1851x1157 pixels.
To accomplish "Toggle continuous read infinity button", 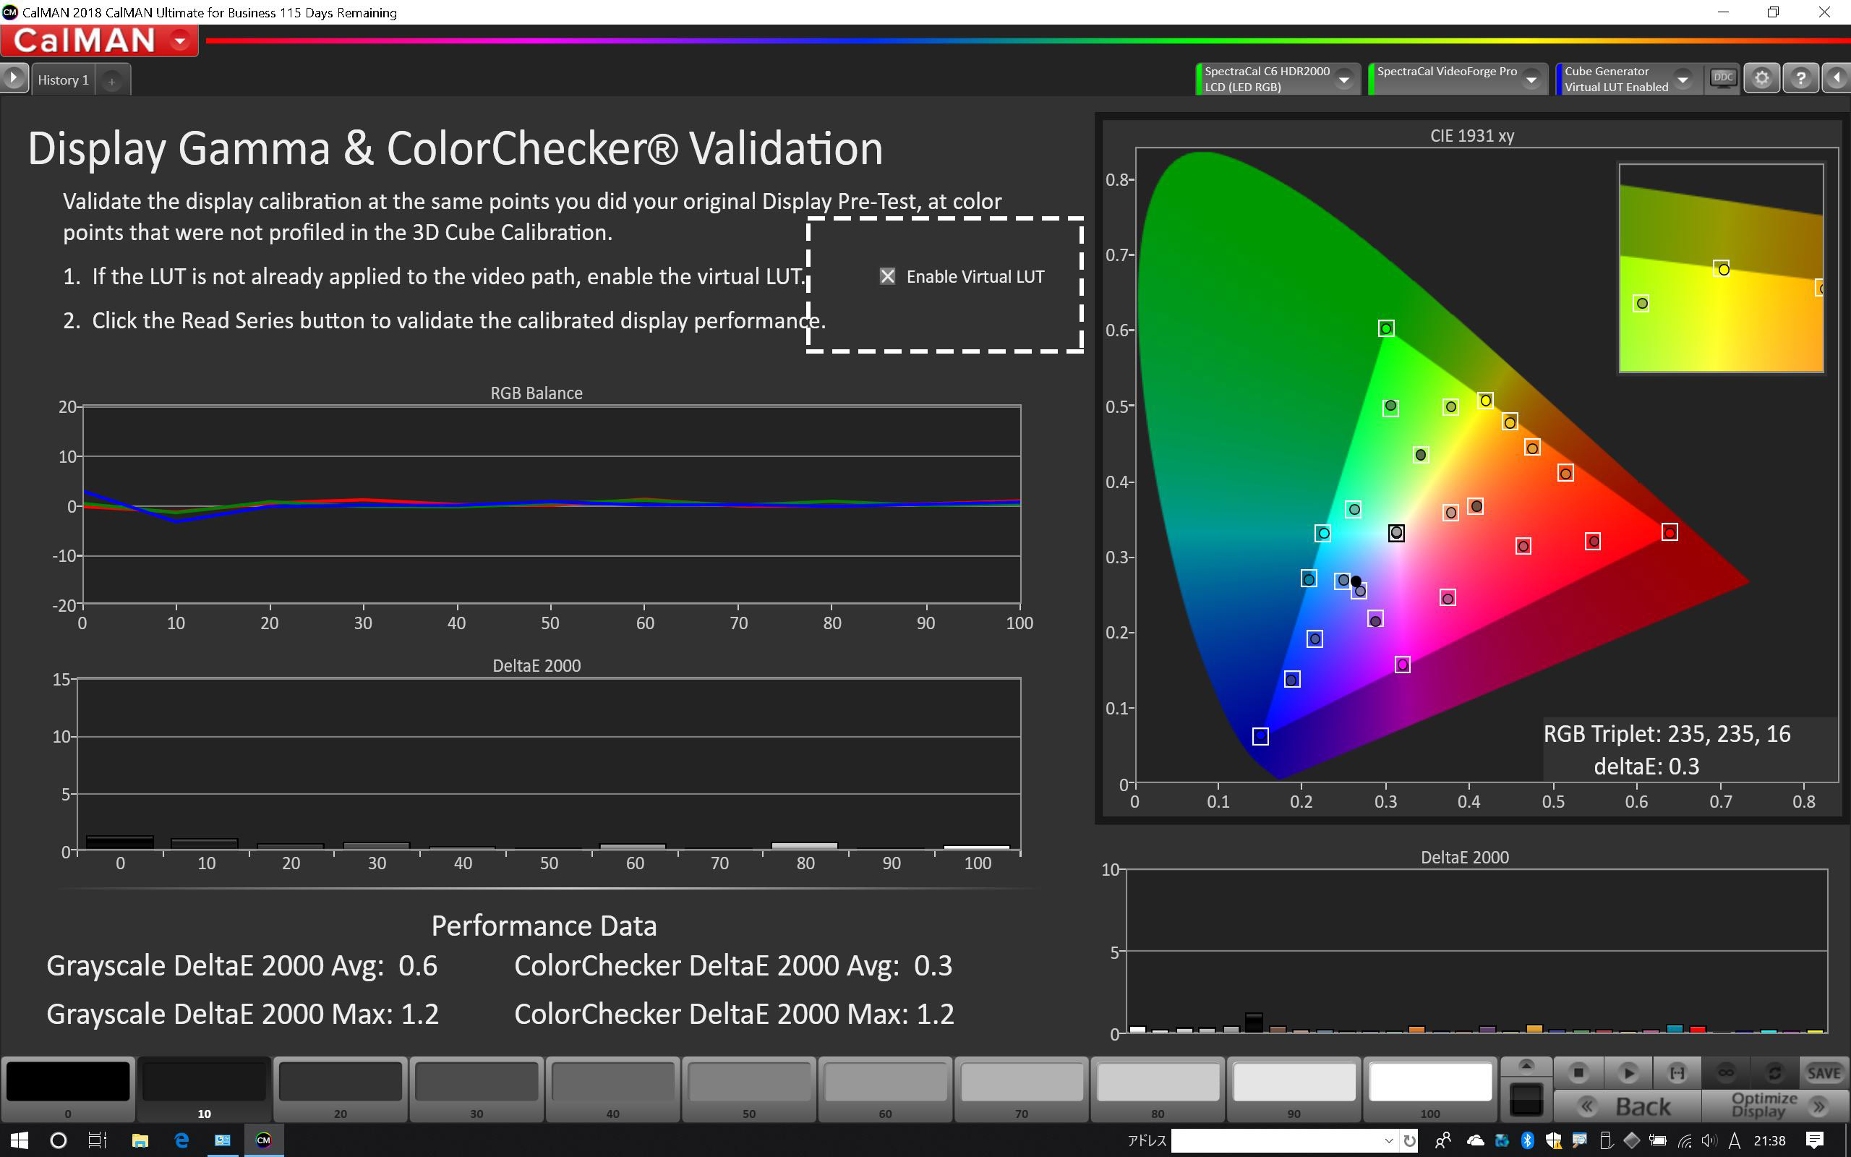I will (1727, 1073).
